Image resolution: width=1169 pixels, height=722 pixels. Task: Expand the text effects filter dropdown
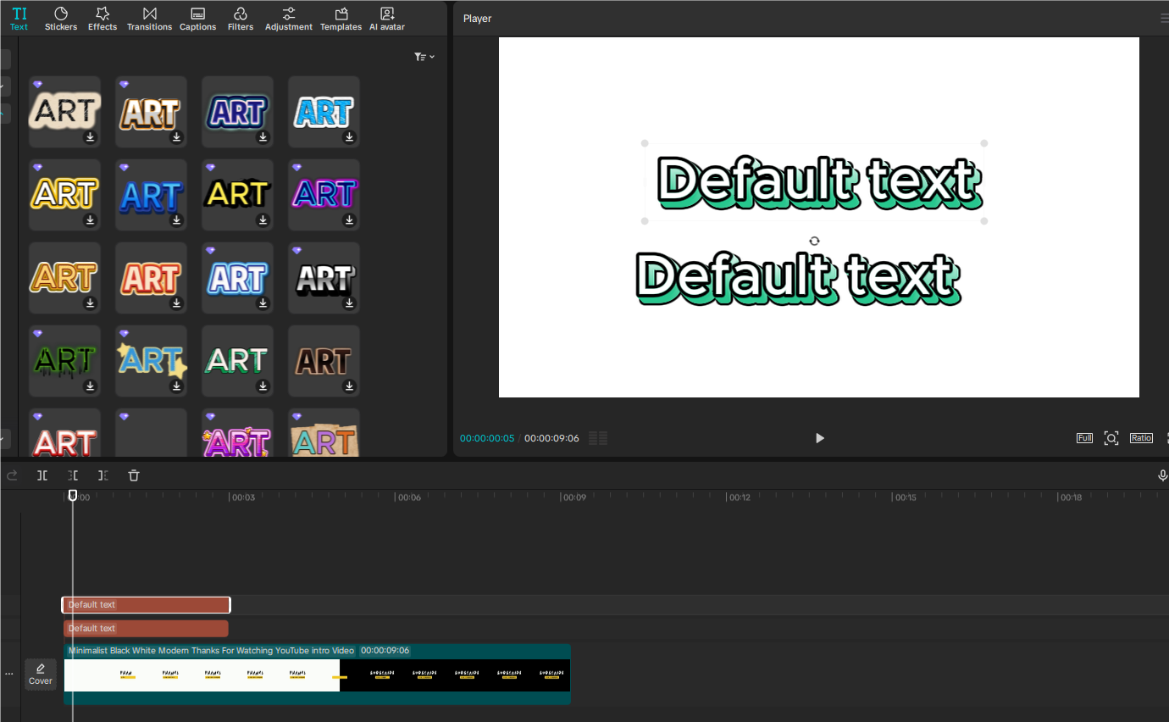tap(424, 57)
